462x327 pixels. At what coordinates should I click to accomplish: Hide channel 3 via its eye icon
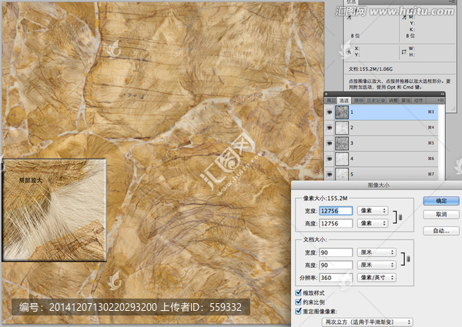(x=330, y=143)
